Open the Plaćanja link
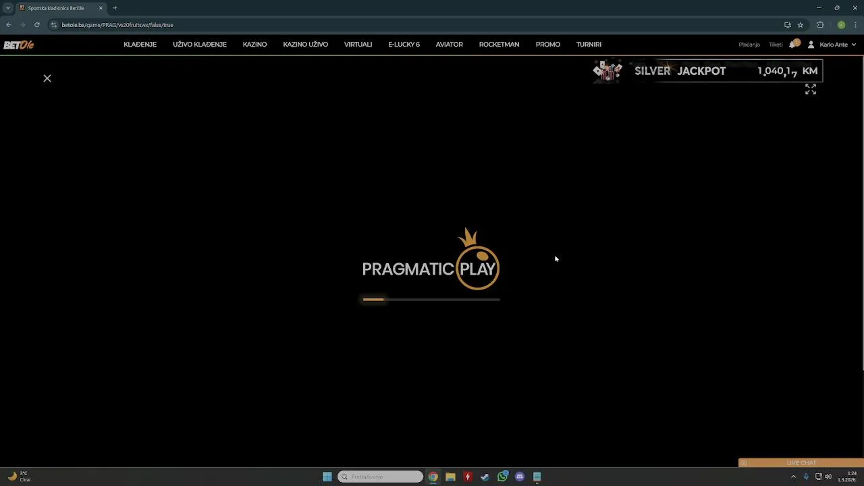Screen dimensions: 864x486 749,45
